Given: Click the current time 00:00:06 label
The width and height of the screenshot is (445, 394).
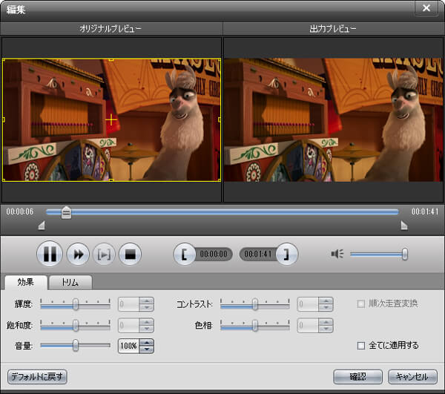Looking at the screenshot, I should click(20, 211).
